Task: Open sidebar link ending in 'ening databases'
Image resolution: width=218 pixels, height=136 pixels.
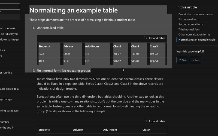Action: tap(9, 111)
